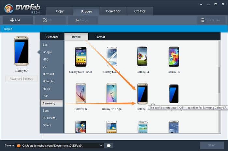This screenshot has width=228, height=151.
Task: Click the Galaxy S7 output profile image
Action: pyautogui.click(x=21, y=51)
